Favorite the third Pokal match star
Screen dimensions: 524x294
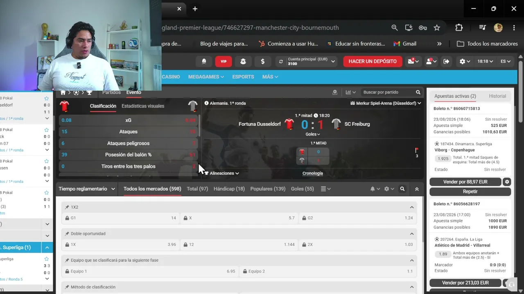tap(47, 161)
